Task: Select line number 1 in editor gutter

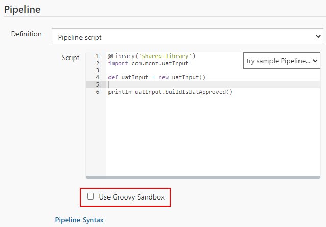Action: coord(97,55)
